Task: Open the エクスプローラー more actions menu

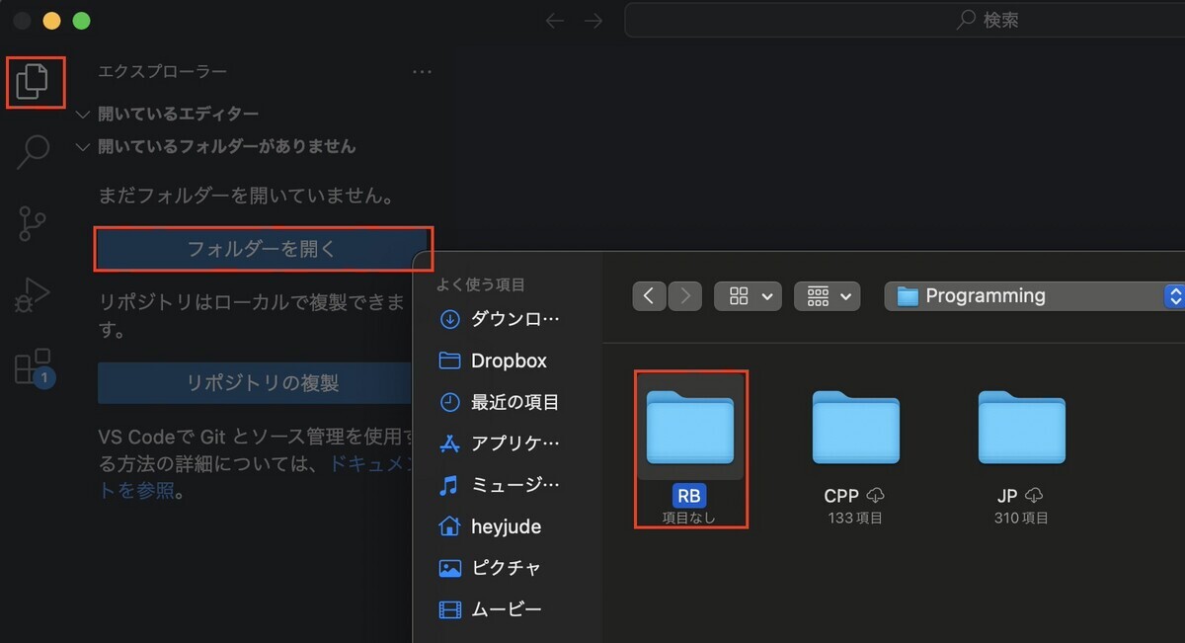Action: pyautogui.click(x=422, y=71)
